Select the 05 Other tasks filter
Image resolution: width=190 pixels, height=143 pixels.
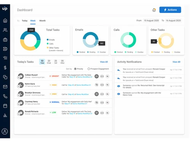click(62, 62)
